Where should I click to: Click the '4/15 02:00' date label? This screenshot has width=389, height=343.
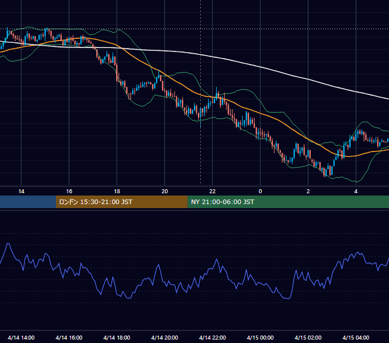coord(308,337)
